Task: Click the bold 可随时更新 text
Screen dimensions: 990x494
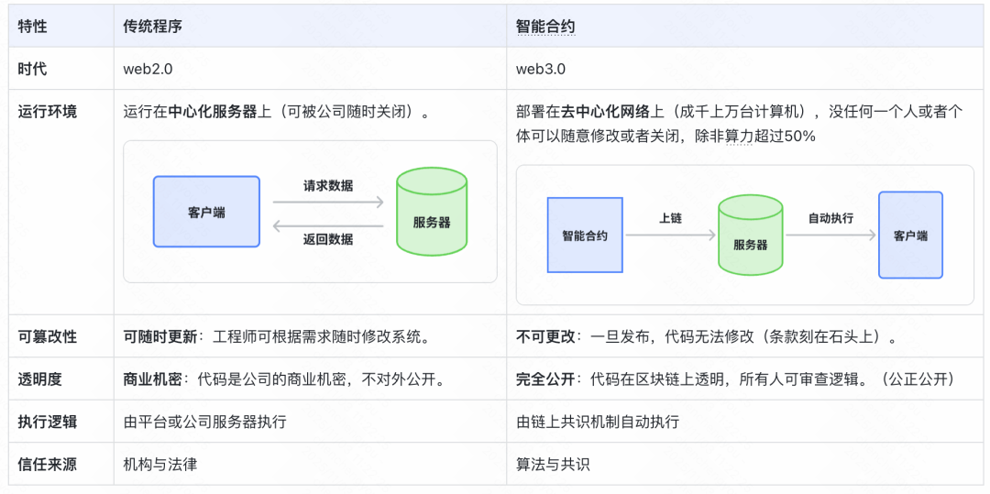Action: 159,336
